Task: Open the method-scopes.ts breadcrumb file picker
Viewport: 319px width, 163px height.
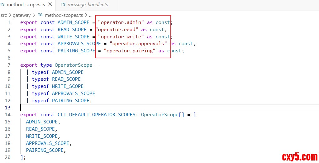Action: 64,15
